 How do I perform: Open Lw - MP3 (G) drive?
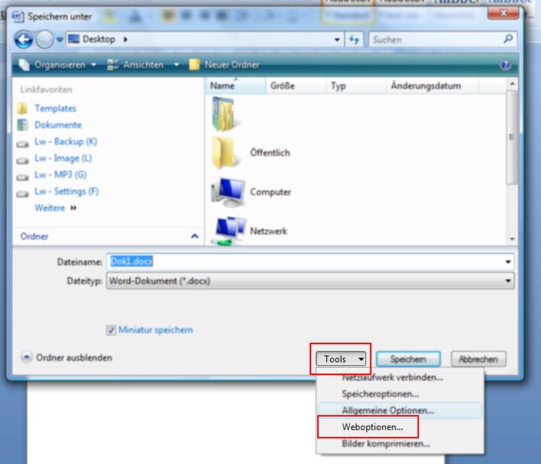pos(60,175)
